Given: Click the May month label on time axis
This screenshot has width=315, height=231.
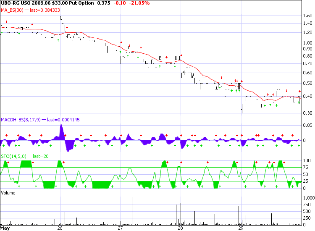Looking at the screenshot, I should 5,228.
